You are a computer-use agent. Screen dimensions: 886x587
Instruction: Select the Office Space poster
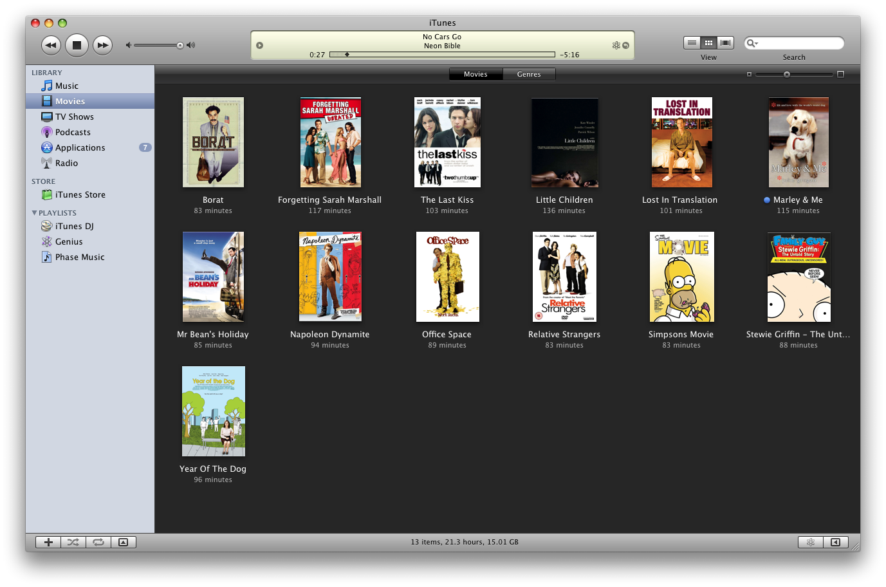(x=447, y=277)
